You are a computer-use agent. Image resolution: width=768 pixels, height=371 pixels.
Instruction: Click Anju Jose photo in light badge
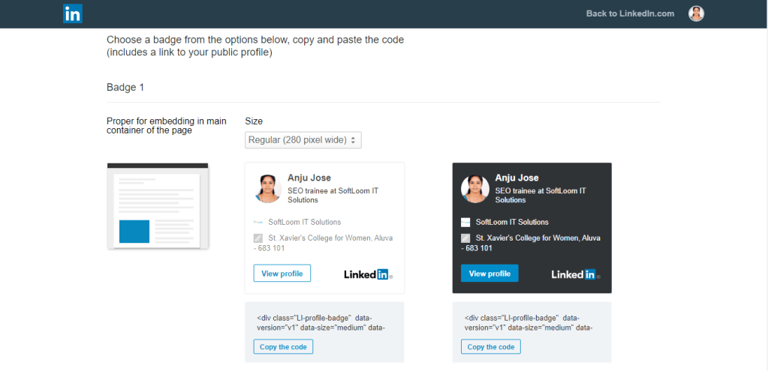coord(267,188)
